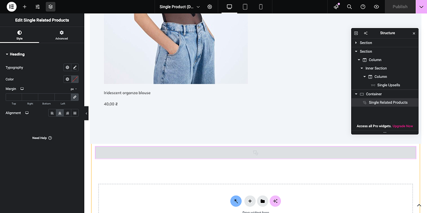Open the Single Product document dropdown

179,7
